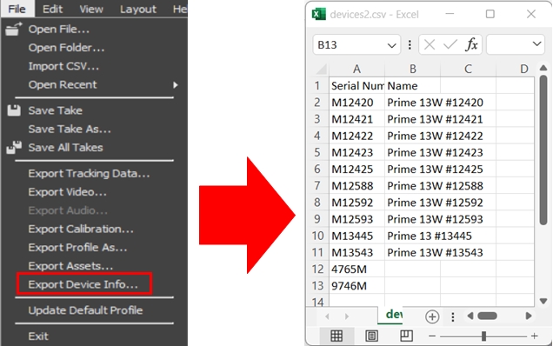Click the sheet tab bar options dots
The width and height of the screenshot is (553, 346).
(x=453, y=316)
